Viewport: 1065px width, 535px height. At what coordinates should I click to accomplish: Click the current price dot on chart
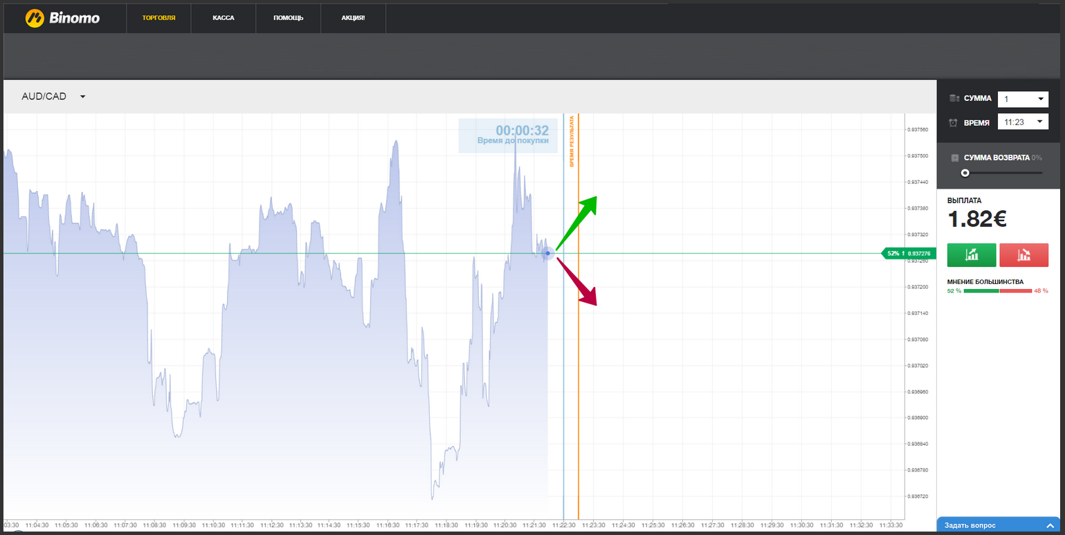click(x=547, y=253)
